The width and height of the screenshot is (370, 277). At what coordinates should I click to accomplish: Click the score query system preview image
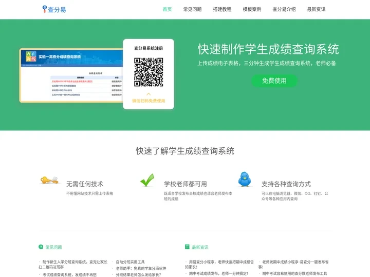point(71,75)
